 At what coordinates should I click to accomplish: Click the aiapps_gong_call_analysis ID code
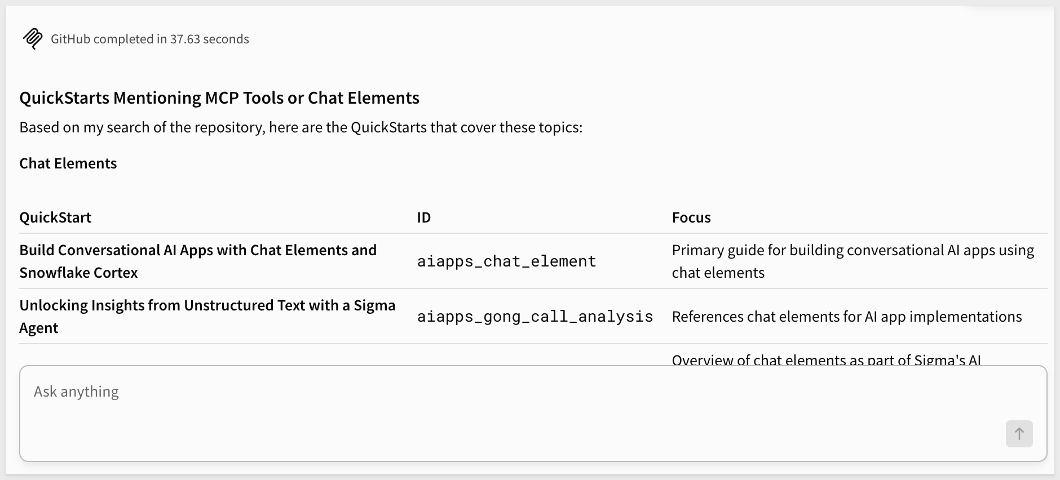coord(535,317)
